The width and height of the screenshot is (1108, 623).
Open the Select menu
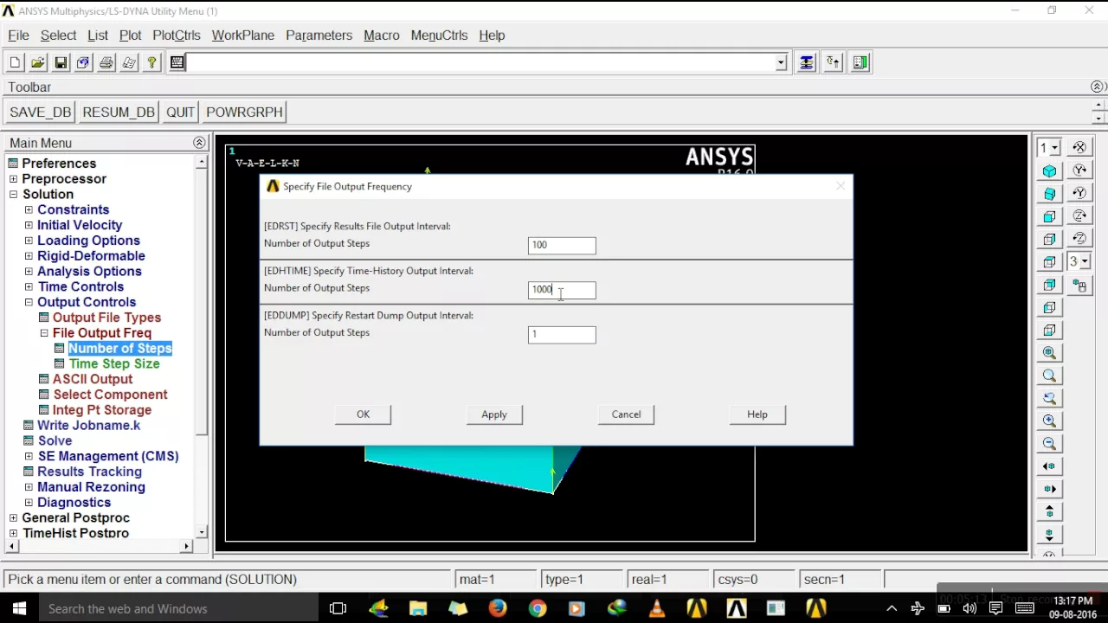pyautogui.click(x=58, y=35)
